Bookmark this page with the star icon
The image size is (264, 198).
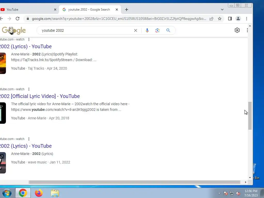[x=220, y=19]
